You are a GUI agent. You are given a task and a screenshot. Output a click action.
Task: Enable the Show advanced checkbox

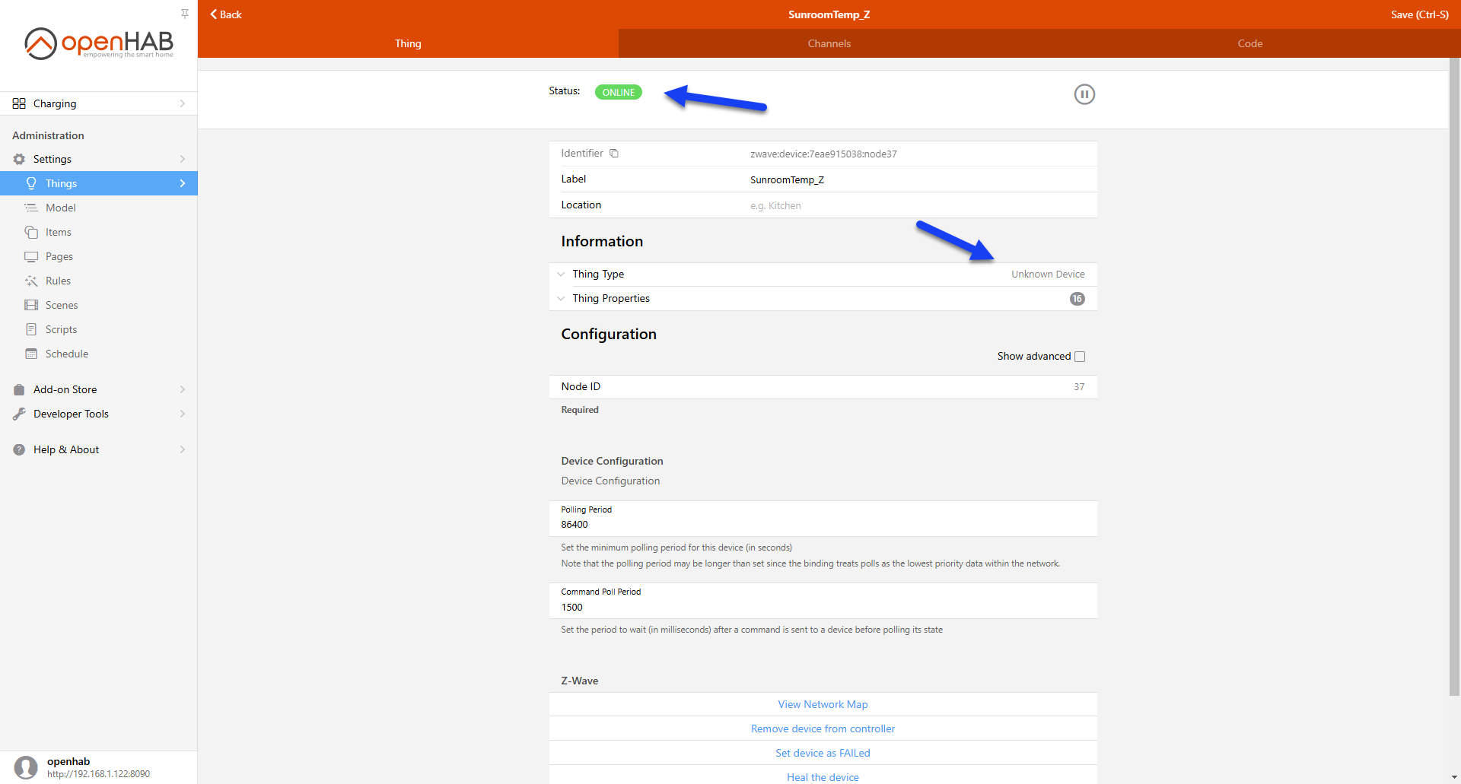1079,357
